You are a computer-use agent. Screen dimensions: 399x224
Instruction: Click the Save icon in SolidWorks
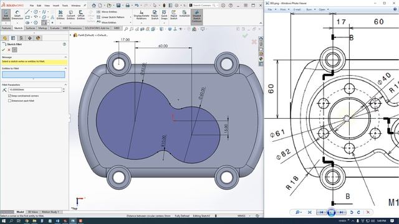click(118, 6)
